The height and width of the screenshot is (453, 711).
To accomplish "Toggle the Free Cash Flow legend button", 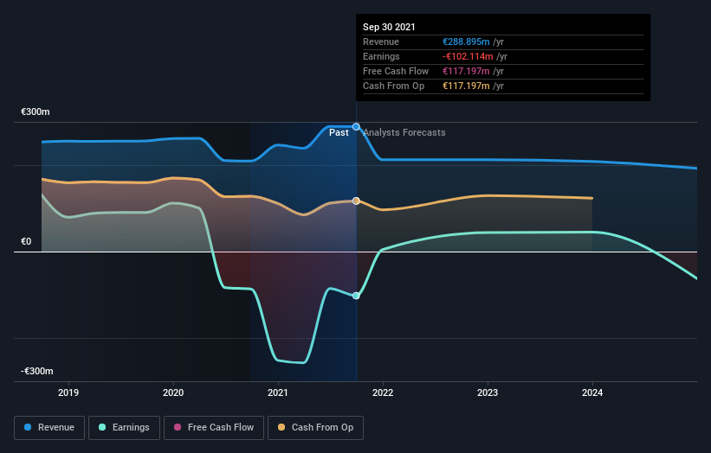I will click(x=214, y=428).
